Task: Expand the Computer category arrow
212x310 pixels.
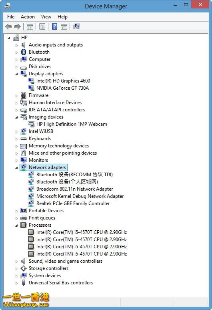Action: 16,60
